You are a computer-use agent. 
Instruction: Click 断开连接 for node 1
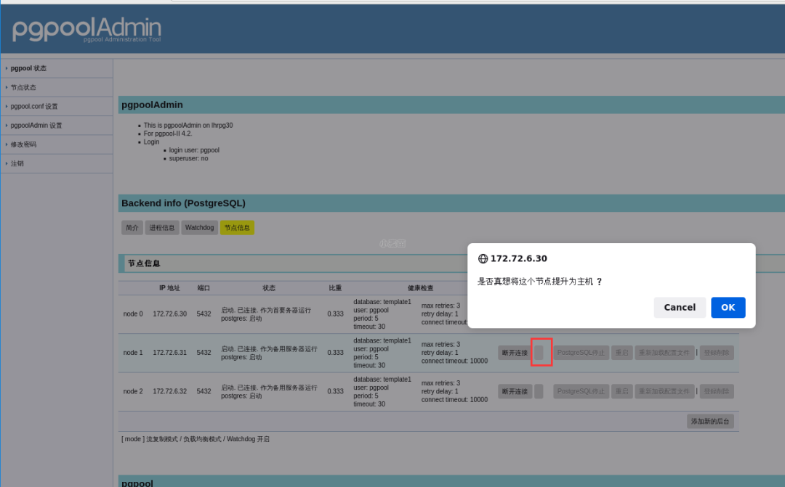click(515, 353)
